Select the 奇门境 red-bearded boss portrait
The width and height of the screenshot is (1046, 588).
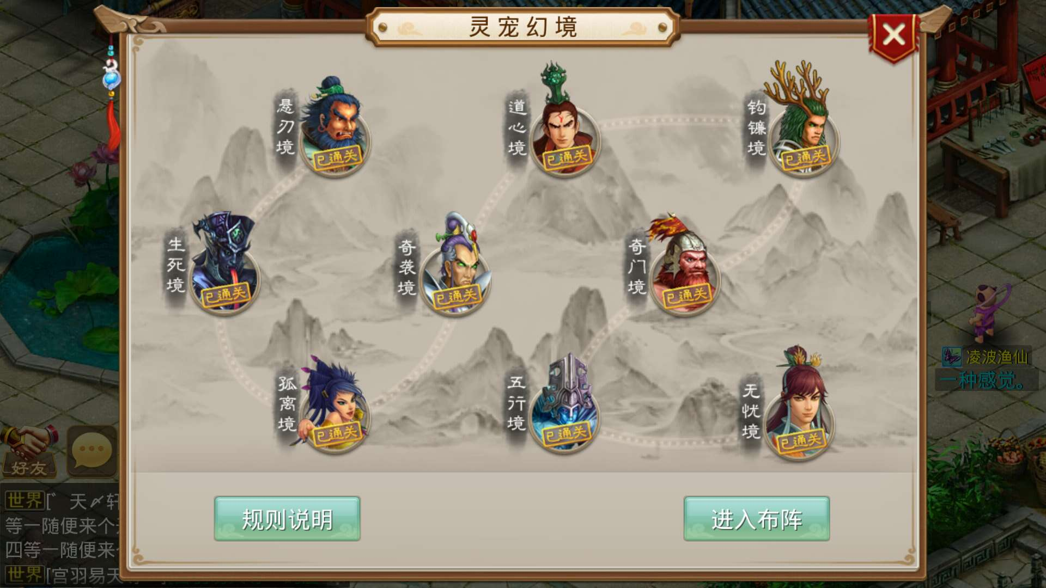684,265
